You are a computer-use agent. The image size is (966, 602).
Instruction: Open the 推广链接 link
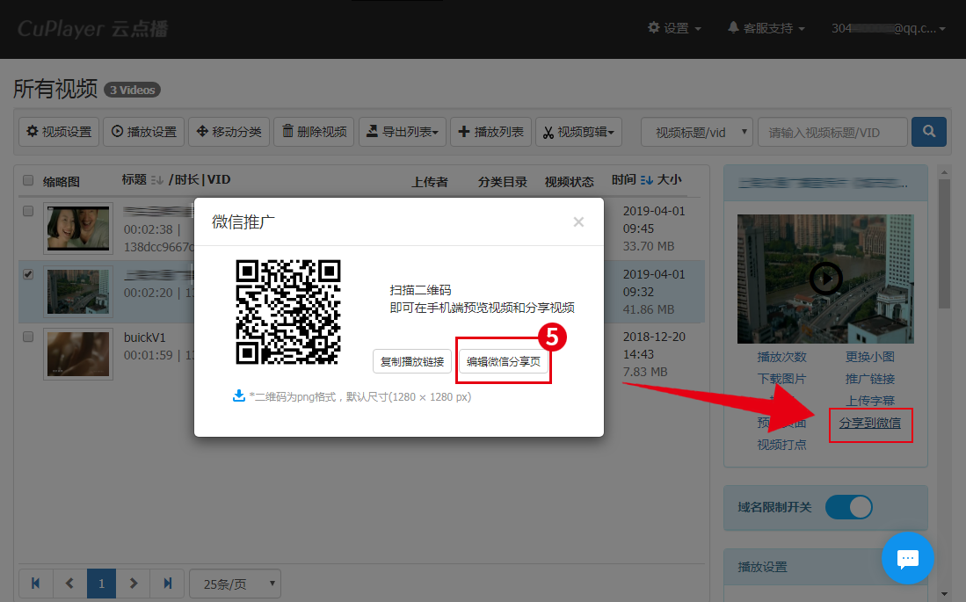point(870,379)
